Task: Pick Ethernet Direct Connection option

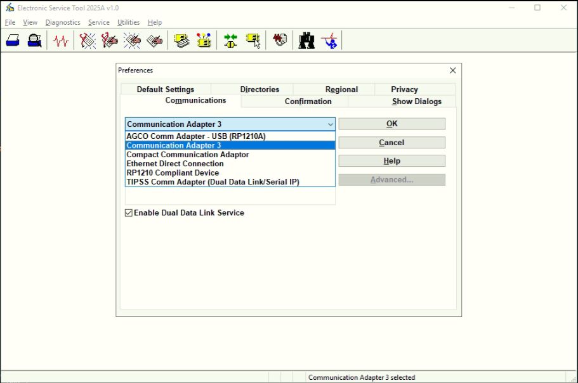Action: (230, 164)
